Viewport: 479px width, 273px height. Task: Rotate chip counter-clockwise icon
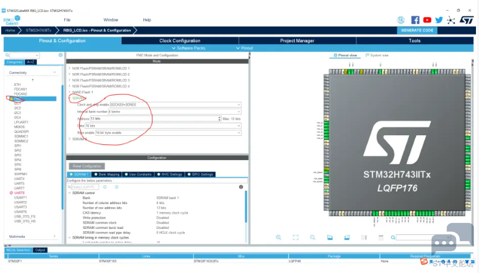347,237
